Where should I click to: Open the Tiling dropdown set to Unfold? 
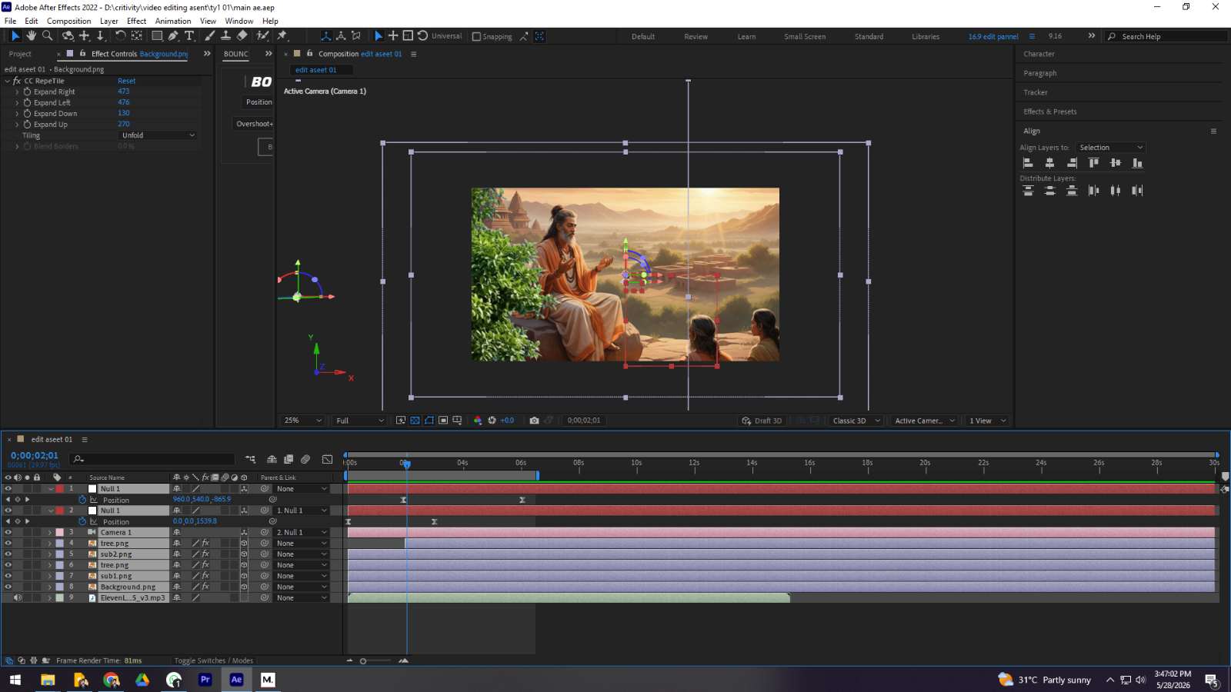coord(158,135)
